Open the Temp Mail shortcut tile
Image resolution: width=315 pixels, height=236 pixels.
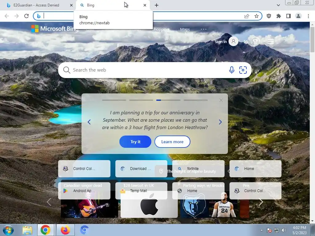[x=141, y=191]
